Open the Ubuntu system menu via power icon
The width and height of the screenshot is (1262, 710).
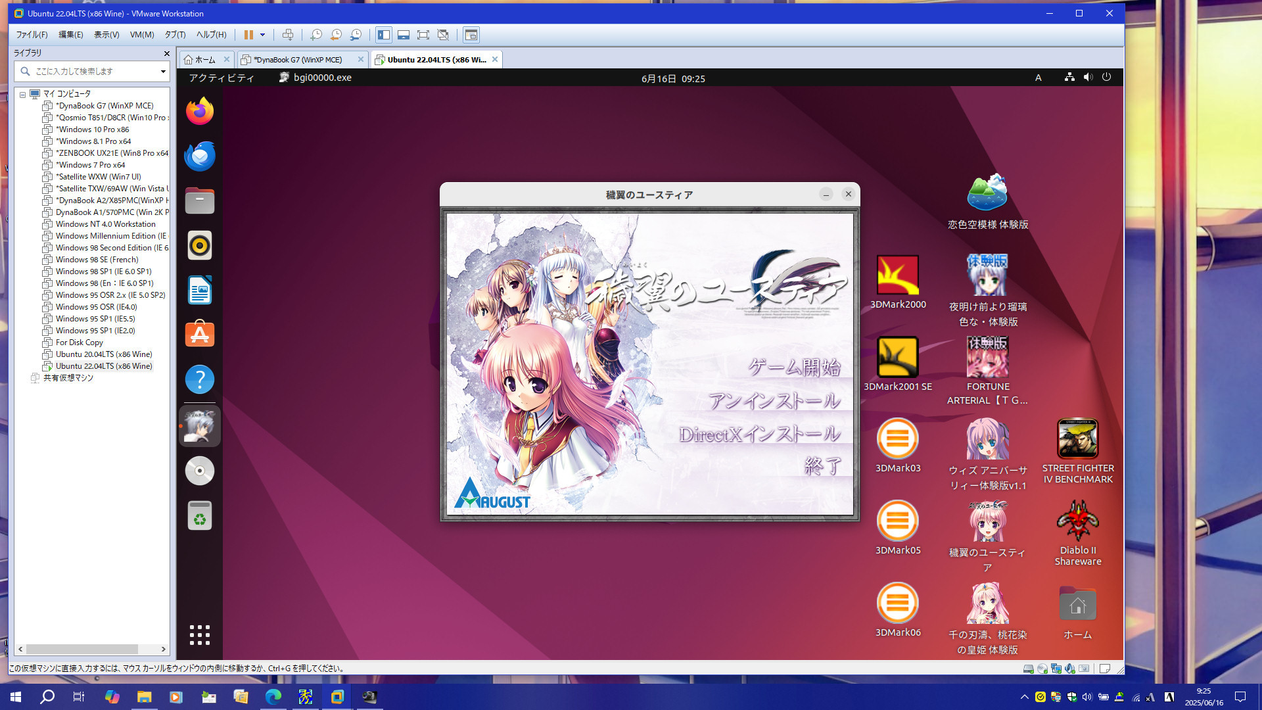coord(1107,77)
